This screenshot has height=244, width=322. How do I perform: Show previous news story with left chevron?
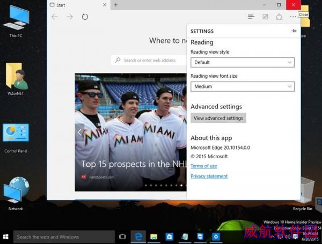click(x=79, y=132)
